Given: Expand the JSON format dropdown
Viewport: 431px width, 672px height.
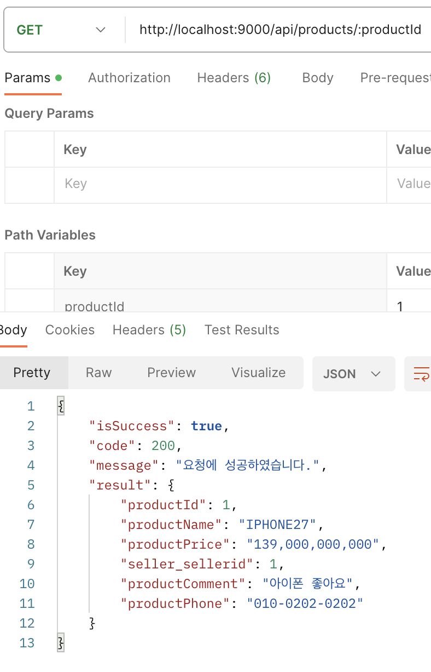Looking at the screenshot, I should (353, 374).
